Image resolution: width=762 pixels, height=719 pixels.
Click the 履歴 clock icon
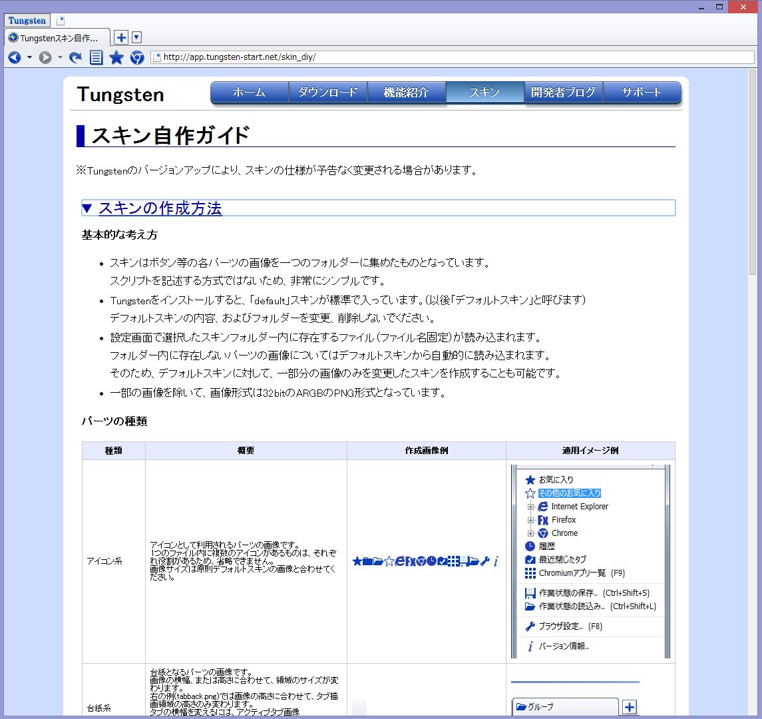click(530, 547)
